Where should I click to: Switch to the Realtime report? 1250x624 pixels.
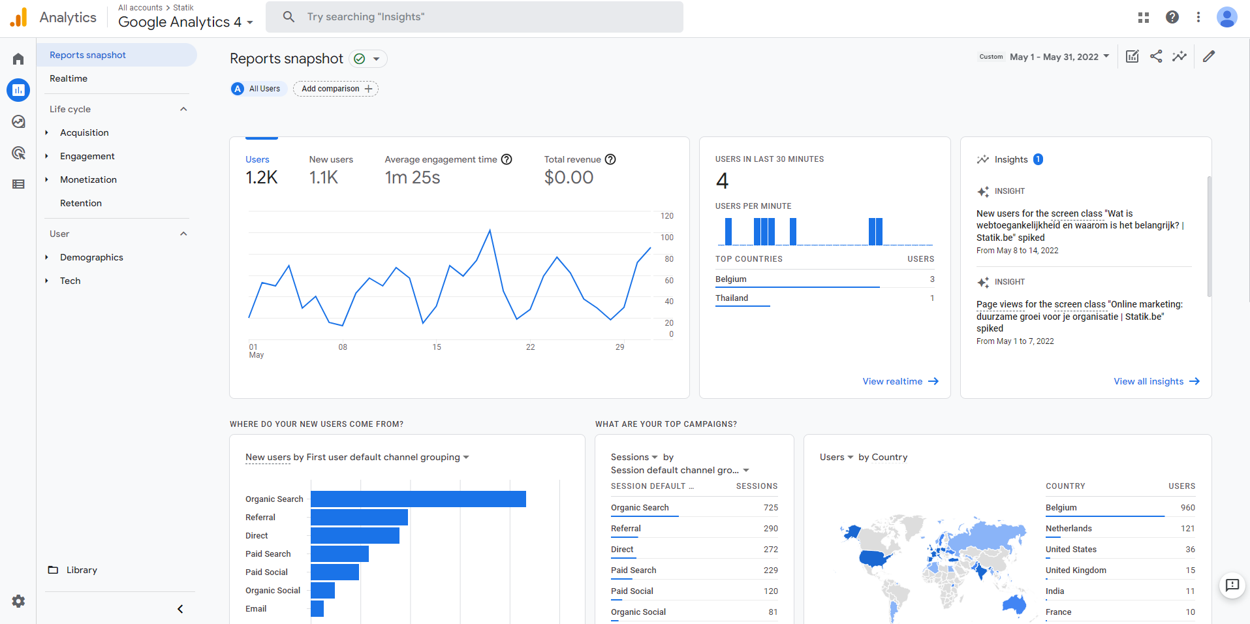coord(68,78)
